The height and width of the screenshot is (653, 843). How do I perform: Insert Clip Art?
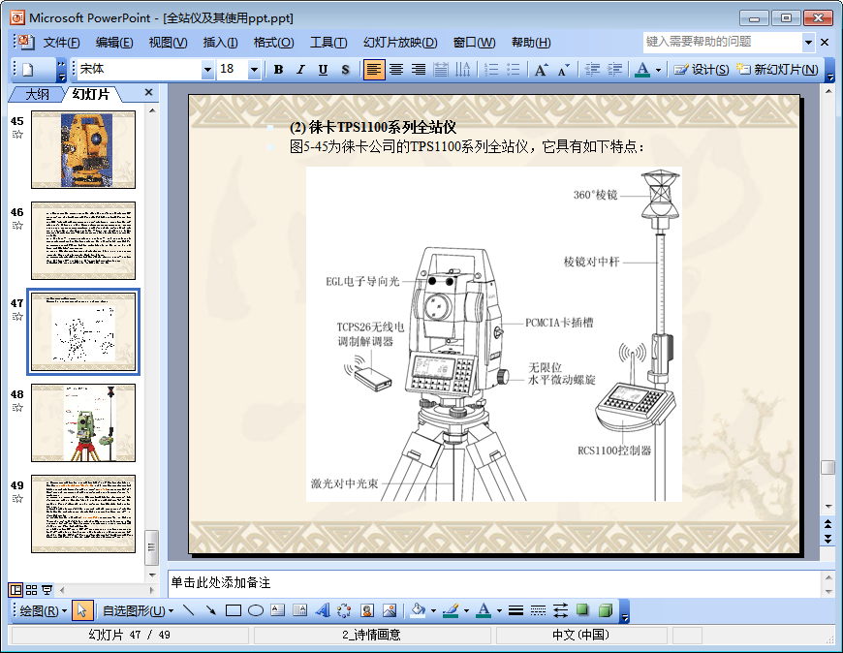[x=367, y=610]
